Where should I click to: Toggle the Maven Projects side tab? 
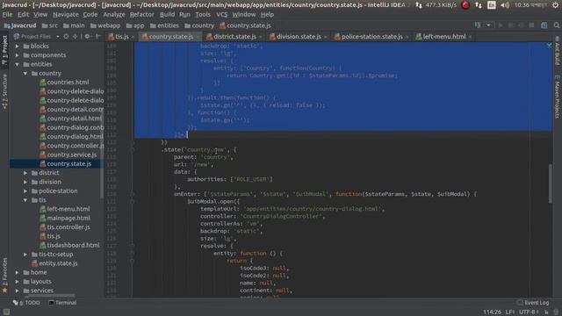point(557,97)
